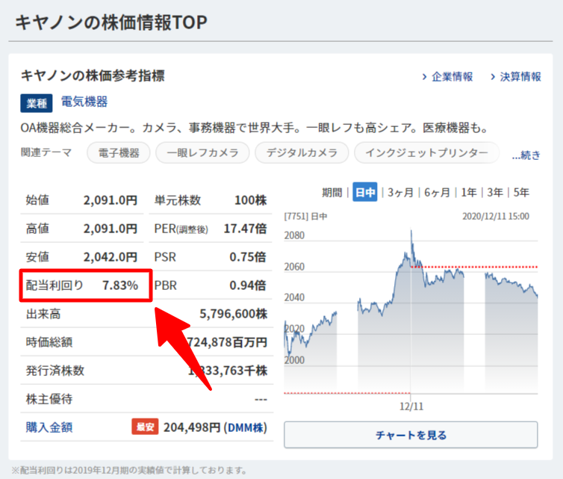
Task: Open the 購入金額 link
Action: (49, 427)
